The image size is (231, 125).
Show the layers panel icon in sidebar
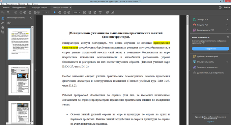pyautogui.click(x=3, y=28)
